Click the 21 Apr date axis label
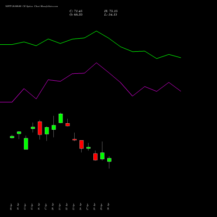This screenshot has width=217, height=217. coord(60,207)
